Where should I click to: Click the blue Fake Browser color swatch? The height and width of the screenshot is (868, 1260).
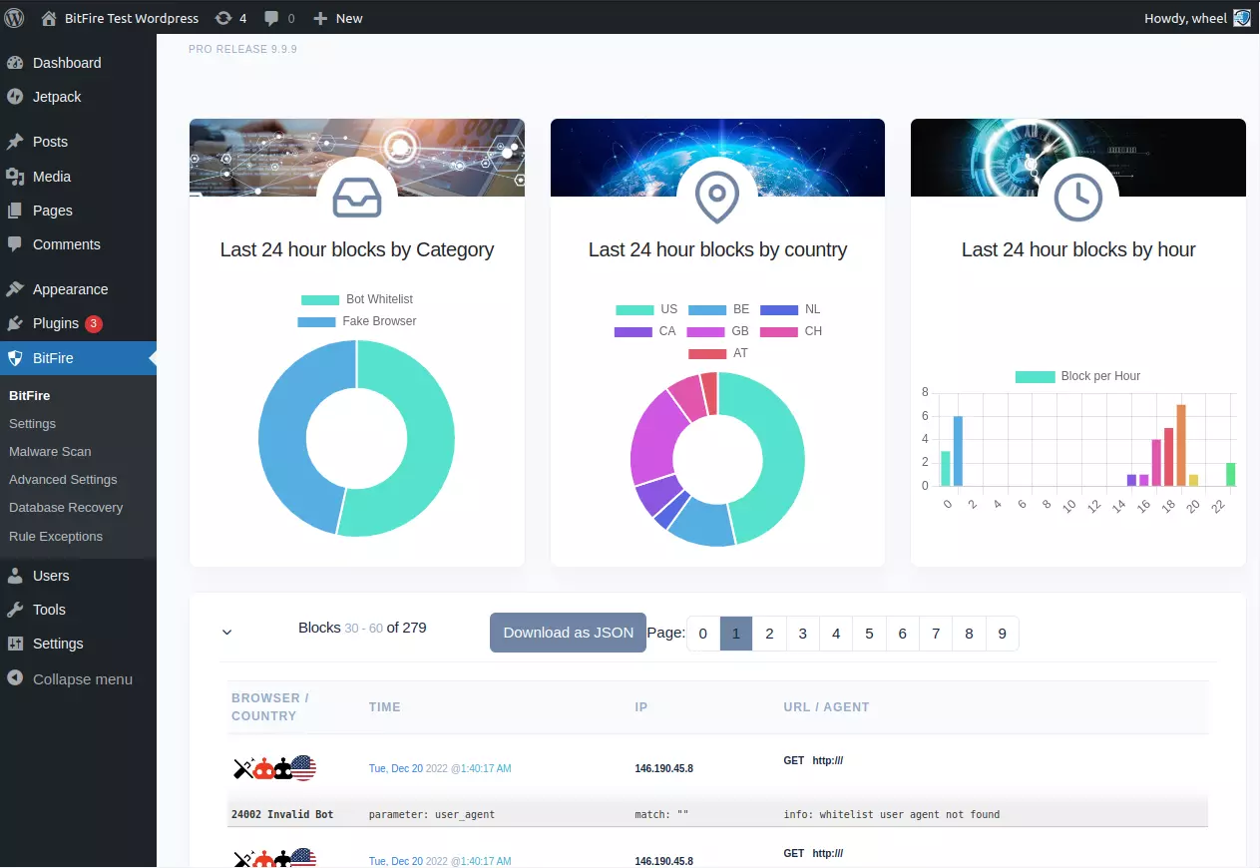coord(317,320)
